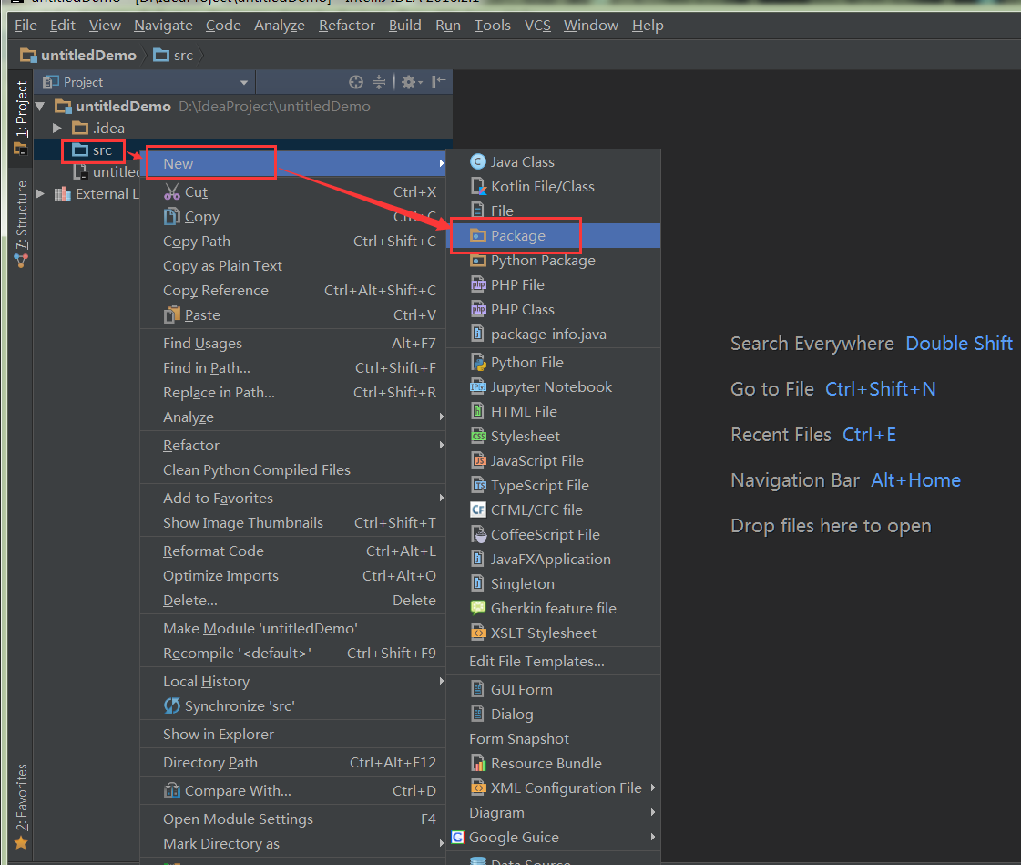The width and height of the screenshot is (1021, 865).
Task: Click the Python File icon
Action: [478, 363]
